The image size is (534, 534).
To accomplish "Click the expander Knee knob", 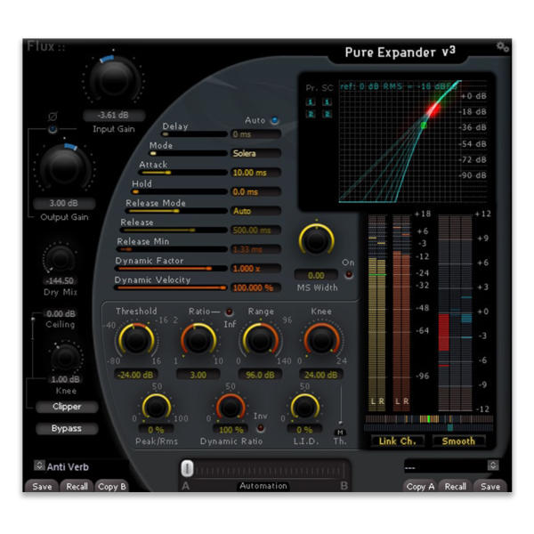I will pyautogui.click(x=321, y=340).
